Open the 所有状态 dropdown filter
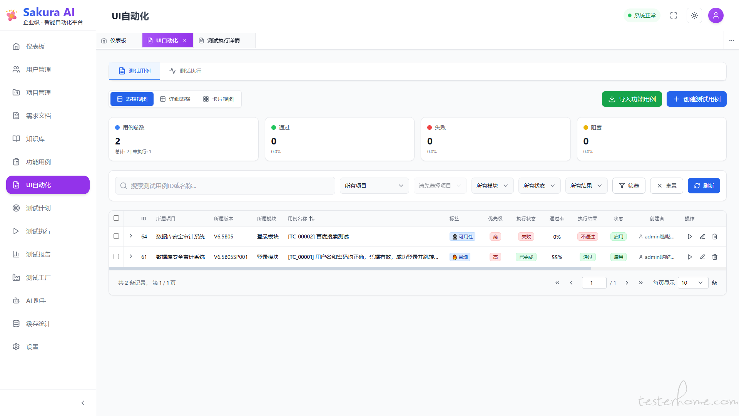This screenshot has height=416, width=739. pyautogui.click(x=539, y=186)
